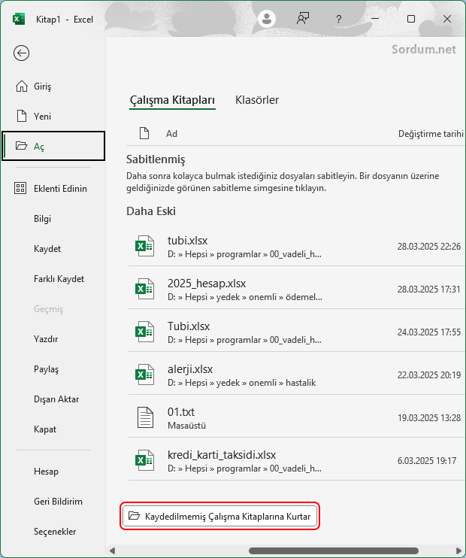Image resolution: width=466 pixels, height=558 pixels.
Task: Sort by the Ad column header
Action: tap(171, 134)
